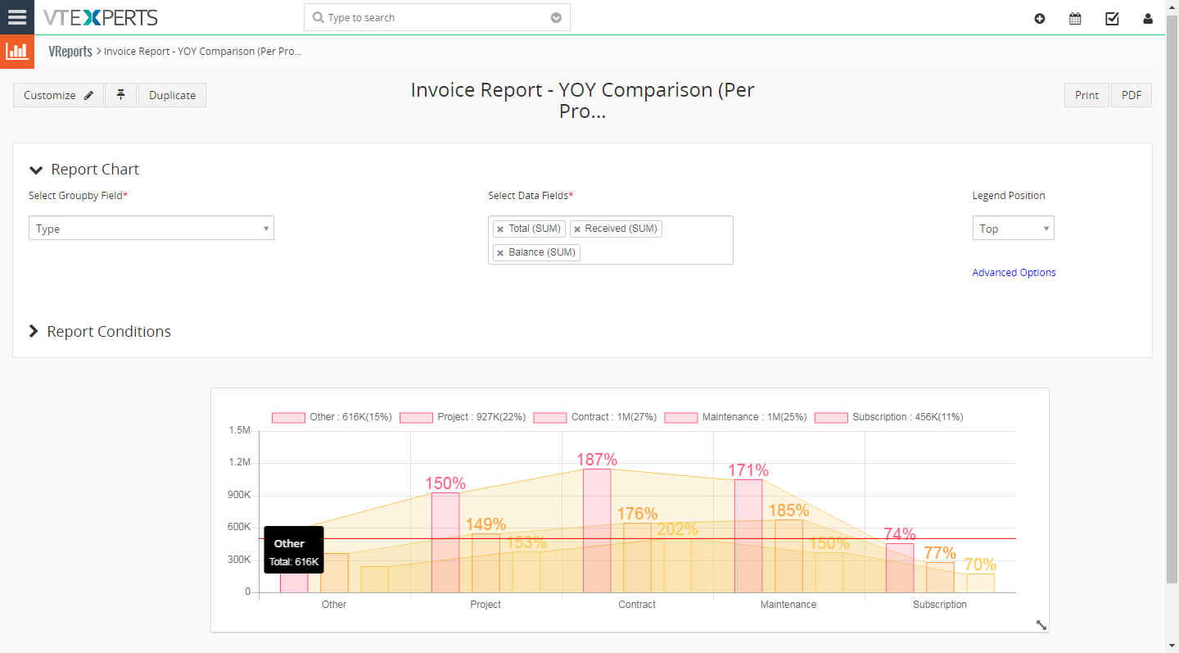Click Subscription pink bar labeled 74%
Screen dimensions: 1179x653
900,568
